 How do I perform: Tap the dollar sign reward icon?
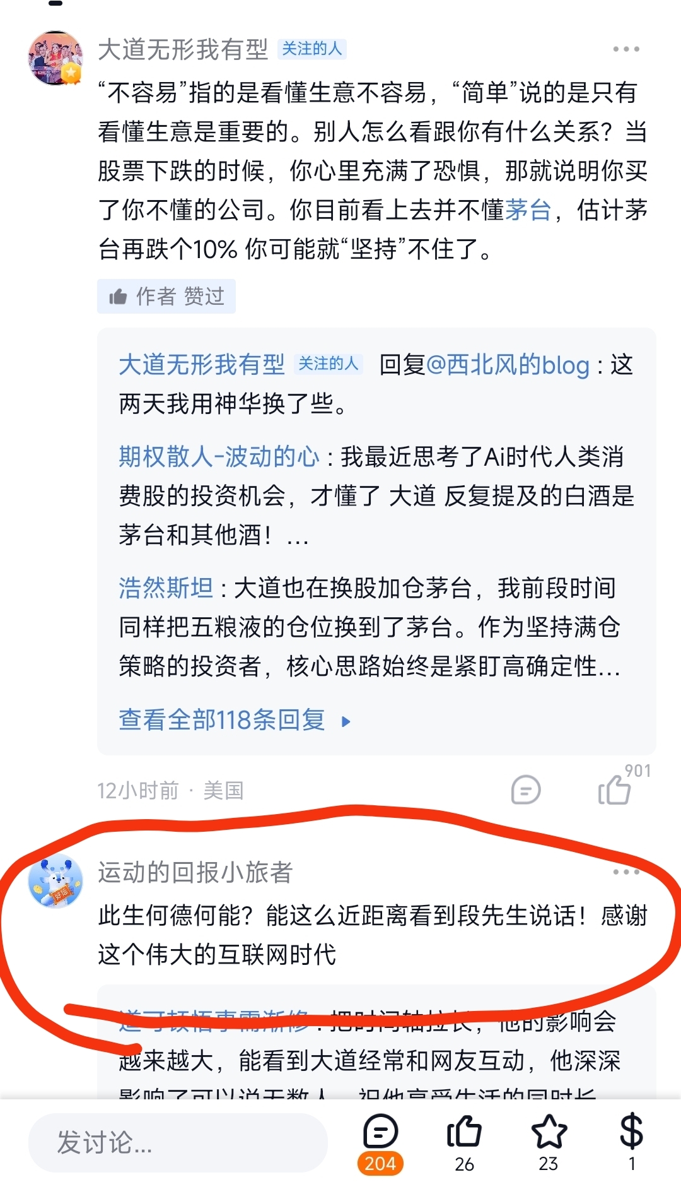tap(631, 1142)
